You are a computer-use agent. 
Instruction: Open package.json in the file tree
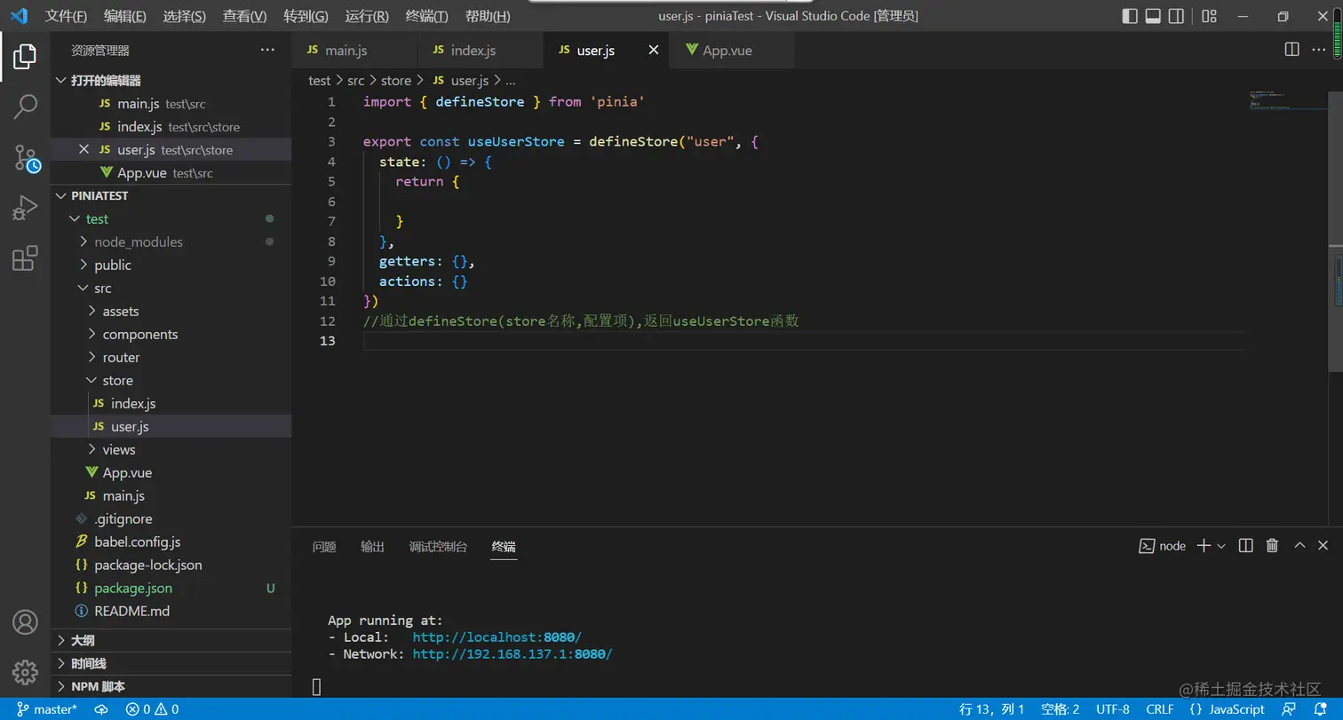click(x=171, y=588)
